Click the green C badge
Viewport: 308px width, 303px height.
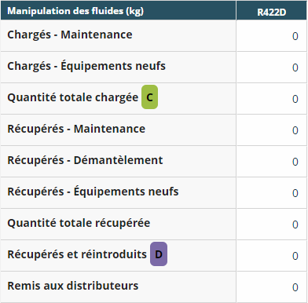coord(149,97)
